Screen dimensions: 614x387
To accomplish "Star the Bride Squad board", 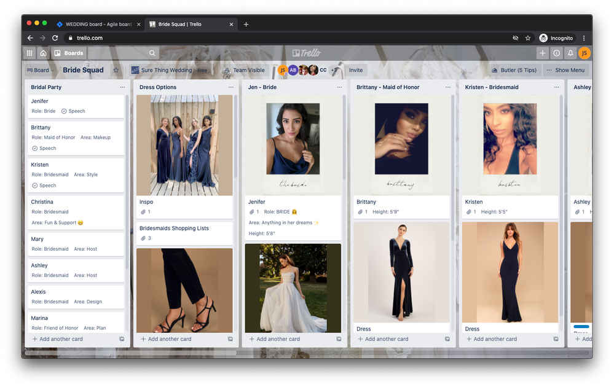I will tap(116, 70).
